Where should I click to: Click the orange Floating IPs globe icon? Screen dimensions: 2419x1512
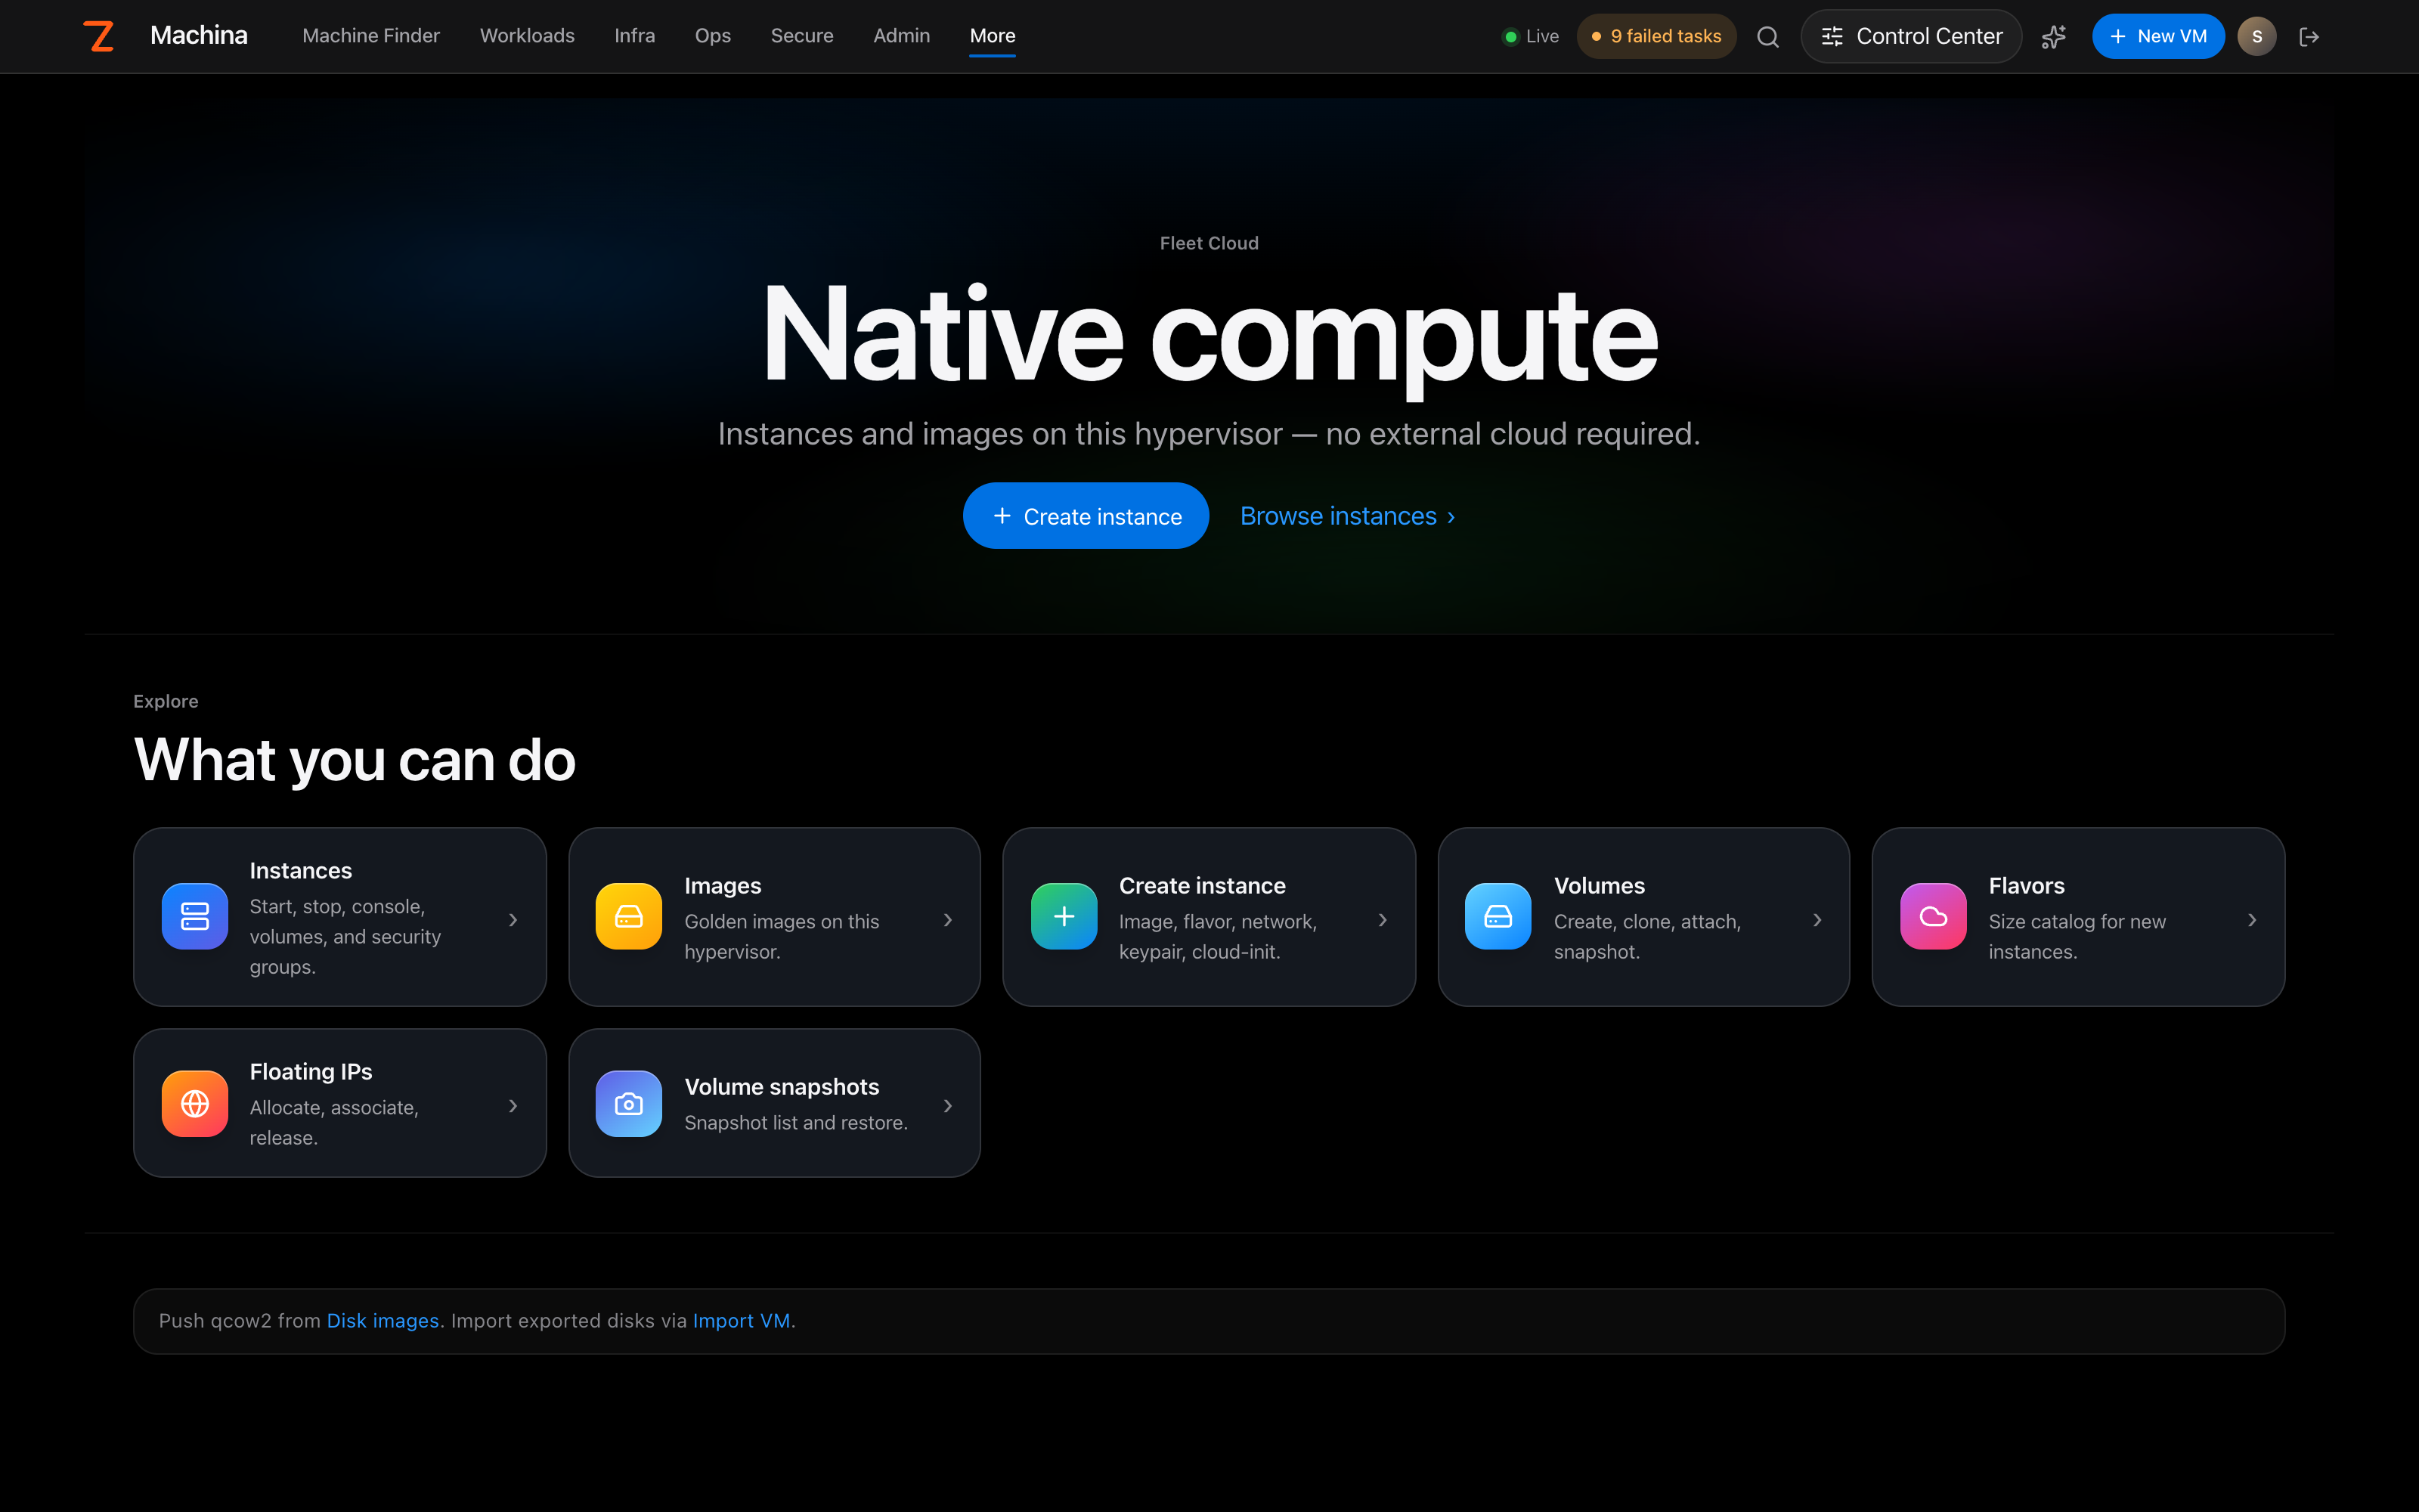pyautogui.click(x=195, y=1104)
